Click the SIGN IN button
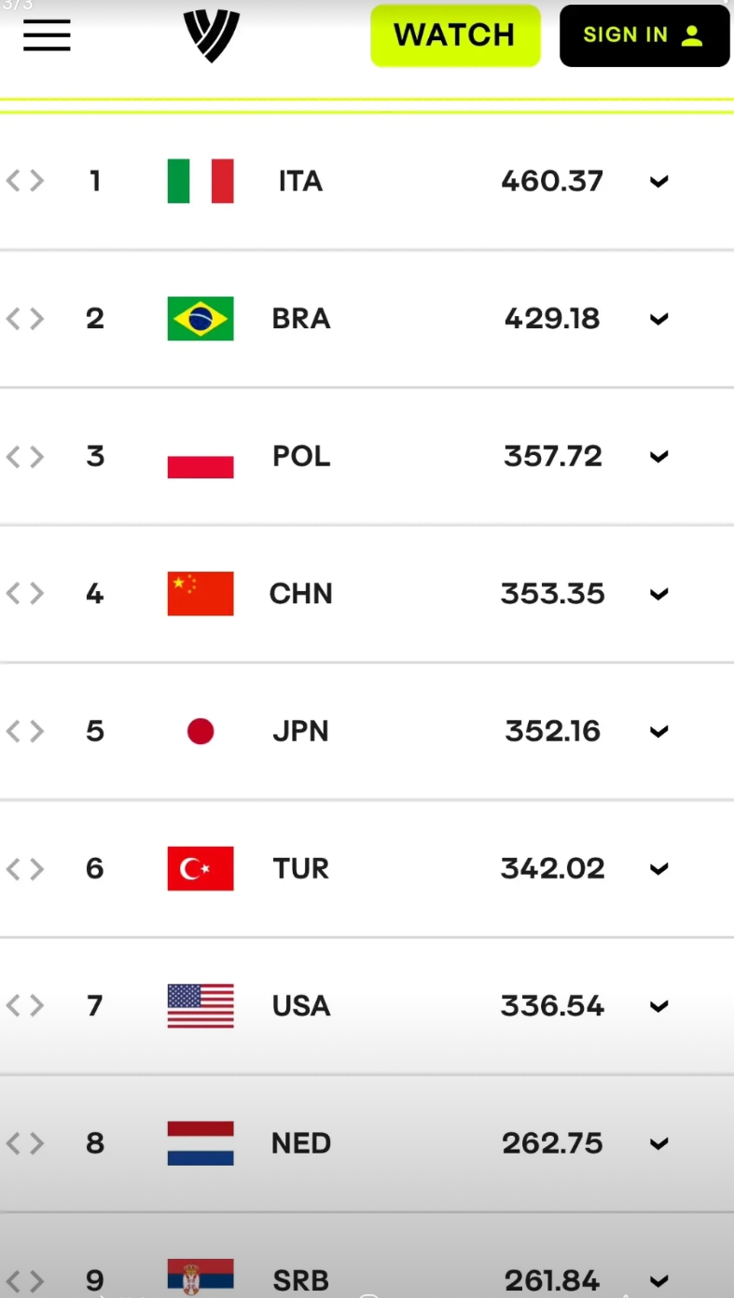Viewport: 734px width, 1298px height. pyautogui.click(x=644, y=35)
